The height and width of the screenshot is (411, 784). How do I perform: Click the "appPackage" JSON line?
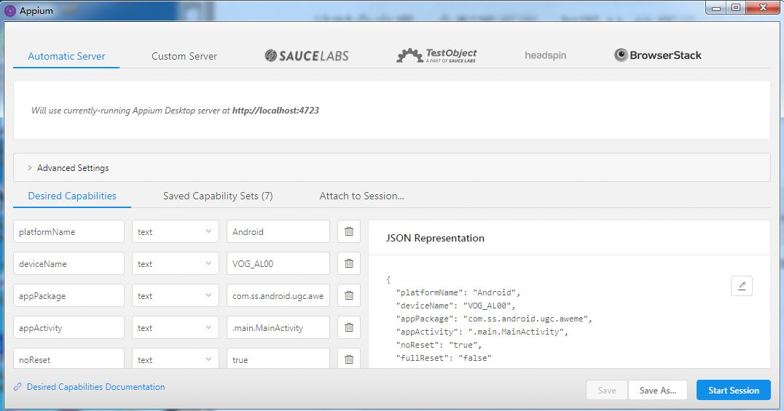(x=494, y=319)
